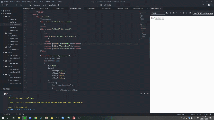Open the Help menu
This screenshot has height=120, width=214.
(x=60, y=2)
